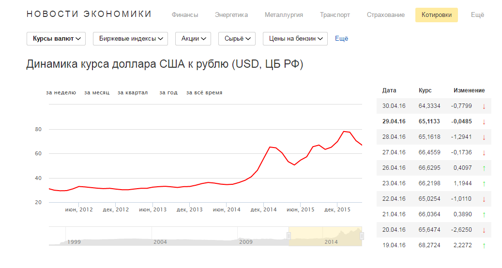Click down arrow icon for 30.04.16 row
Viewport: 502px width, 268px height.
tap(484, 106)
